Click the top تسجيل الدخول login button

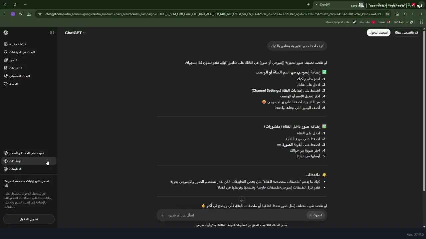pyautogui.click(x=378, y=33)
